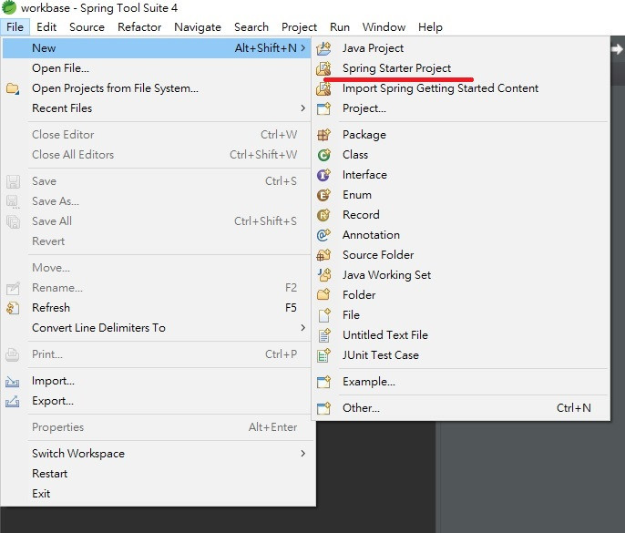
Task: Open the Run menu
Action: coord(340,27)
